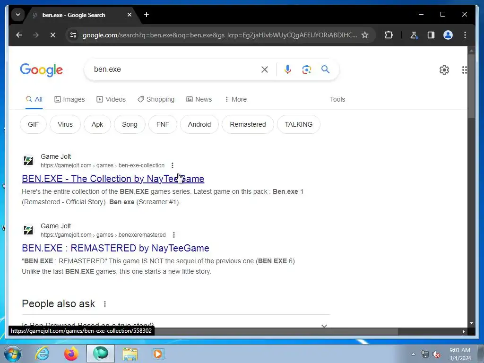Image resolution: width=484 pixels, height=363 pixels.
Task: Open Chrome Labs flask icon
Action: pyautogui.click(x=414, y=35)
